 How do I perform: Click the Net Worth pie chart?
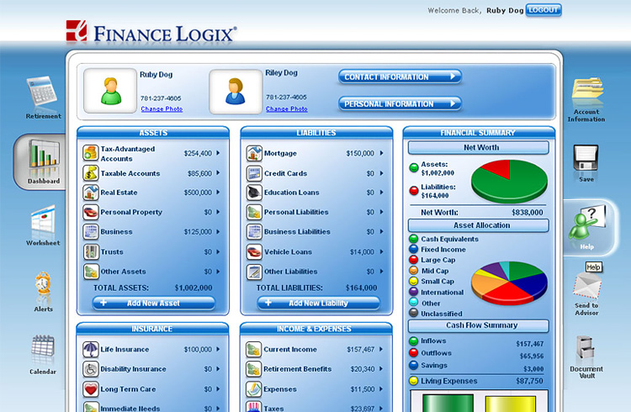pos(509,181)
